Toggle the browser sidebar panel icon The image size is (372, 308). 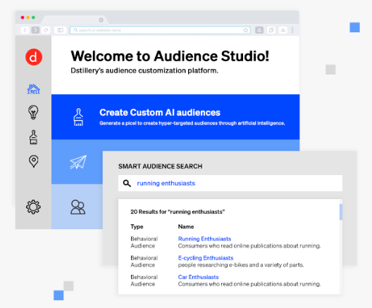(x=61, y=30)
